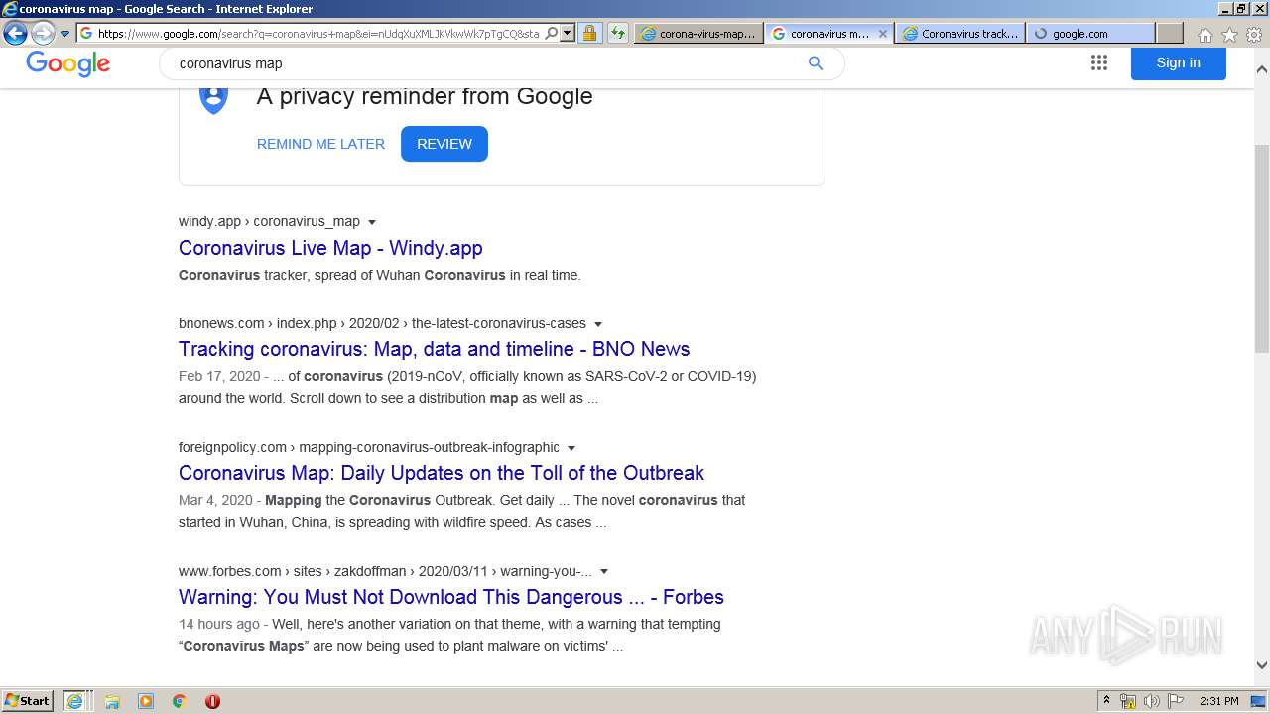Open a new blank tab
1270x714 pixels.
point(1170,33)
